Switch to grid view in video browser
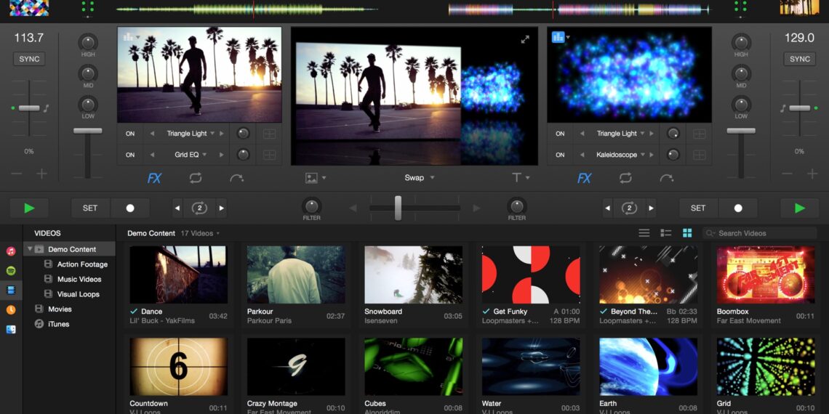This screenshot has width=829, height=414. pyautogui.click(x=686, y=233)
